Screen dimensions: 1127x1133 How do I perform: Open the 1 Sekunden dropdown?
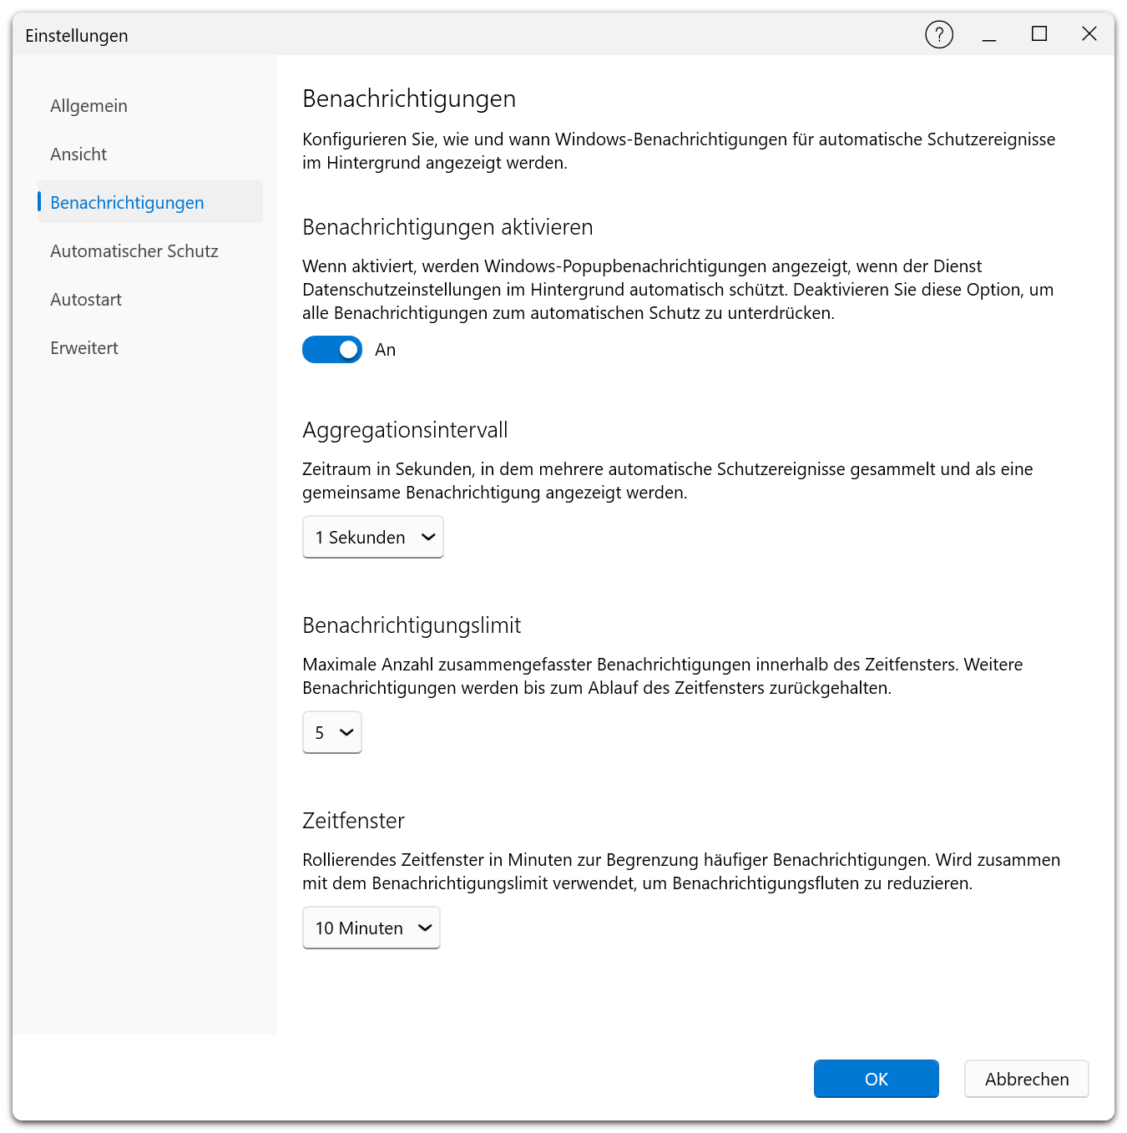(372, 537)
